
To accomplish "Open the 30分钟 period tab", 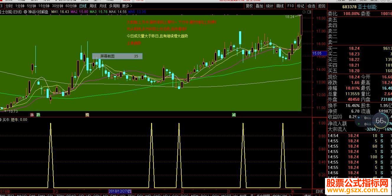I will [58, 6].
